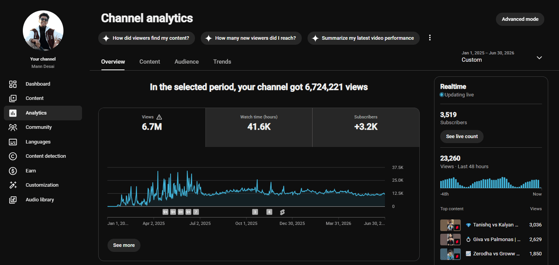Open Customization magic wand icon

pos(13,185)
